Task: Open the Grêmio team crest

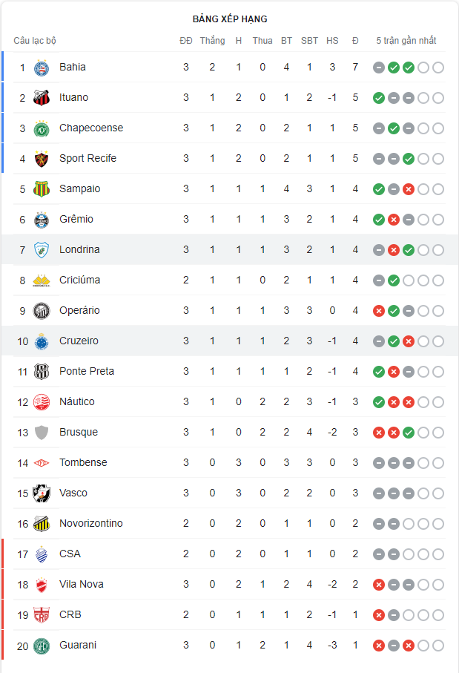Action: [x=42, y=220]
